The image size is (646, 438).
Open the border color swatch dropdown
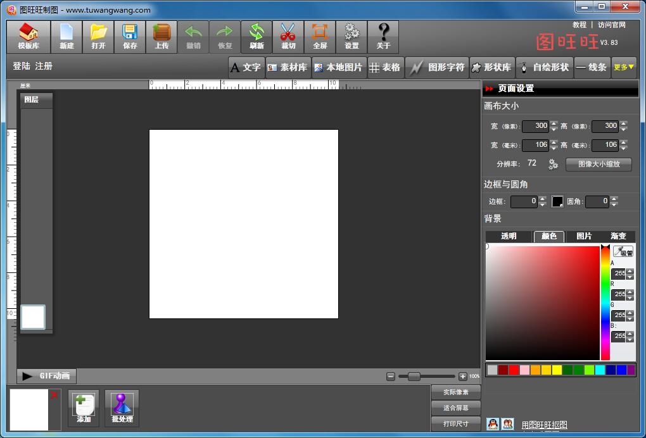tap(557, 201)
